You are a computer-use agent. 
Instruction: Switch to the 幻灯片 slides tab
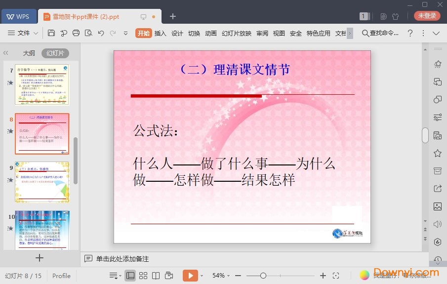[x=55, y=53]
